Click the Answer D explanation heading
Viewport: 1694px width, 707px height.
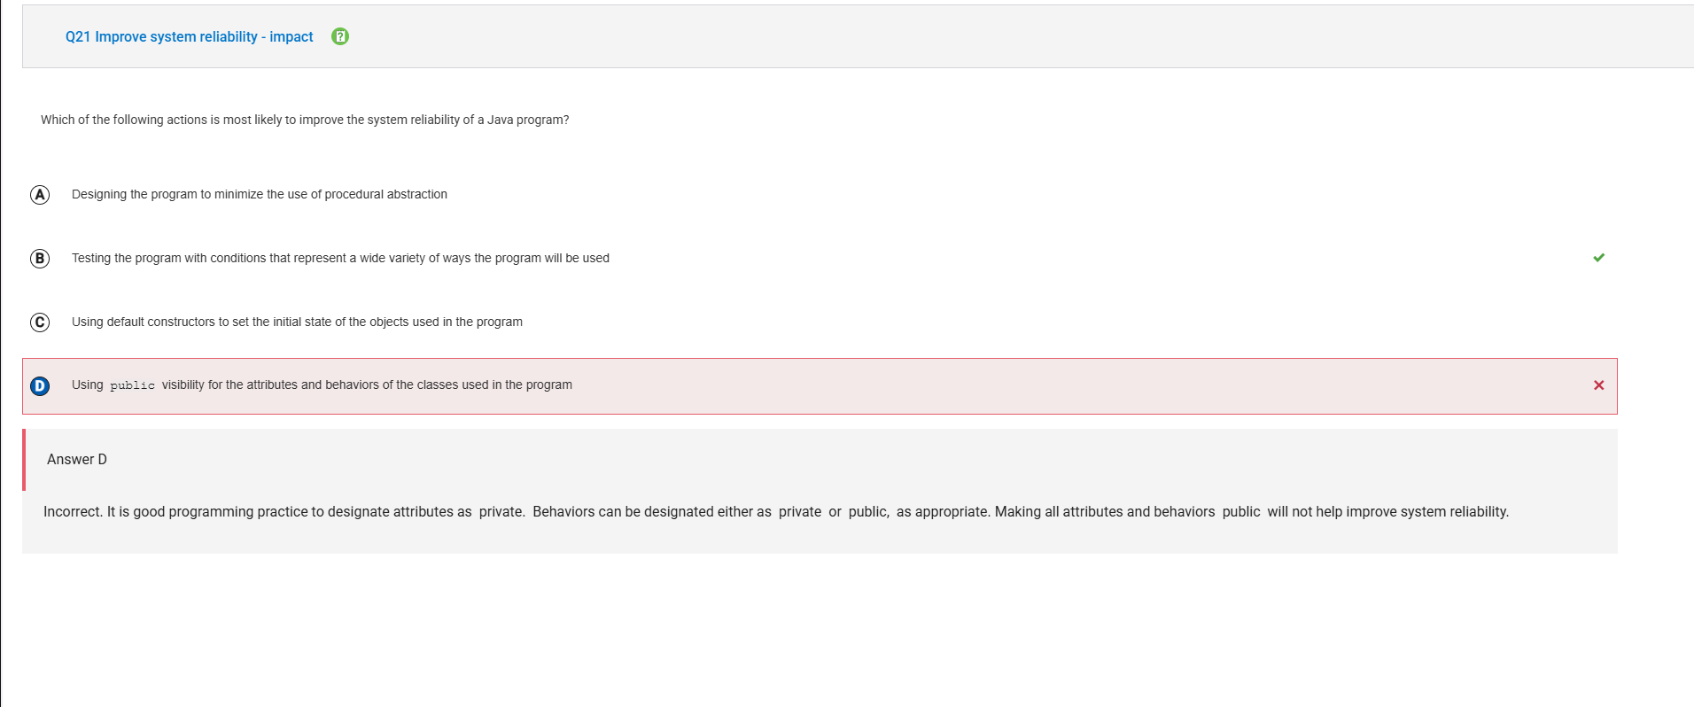point(76,459)
